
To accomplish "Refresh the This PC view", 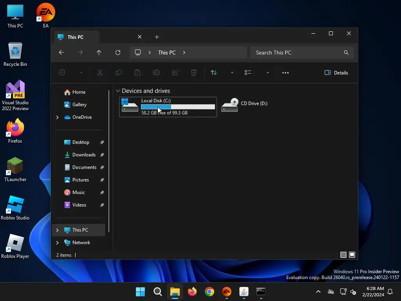I will (x=117, y=53).
